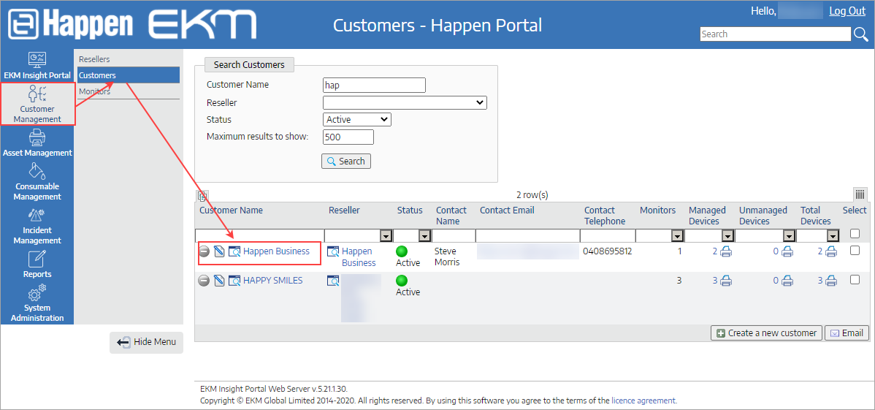
Task: Click edit pencil icon for Happen Business
Action: click(x=219, y=251)
